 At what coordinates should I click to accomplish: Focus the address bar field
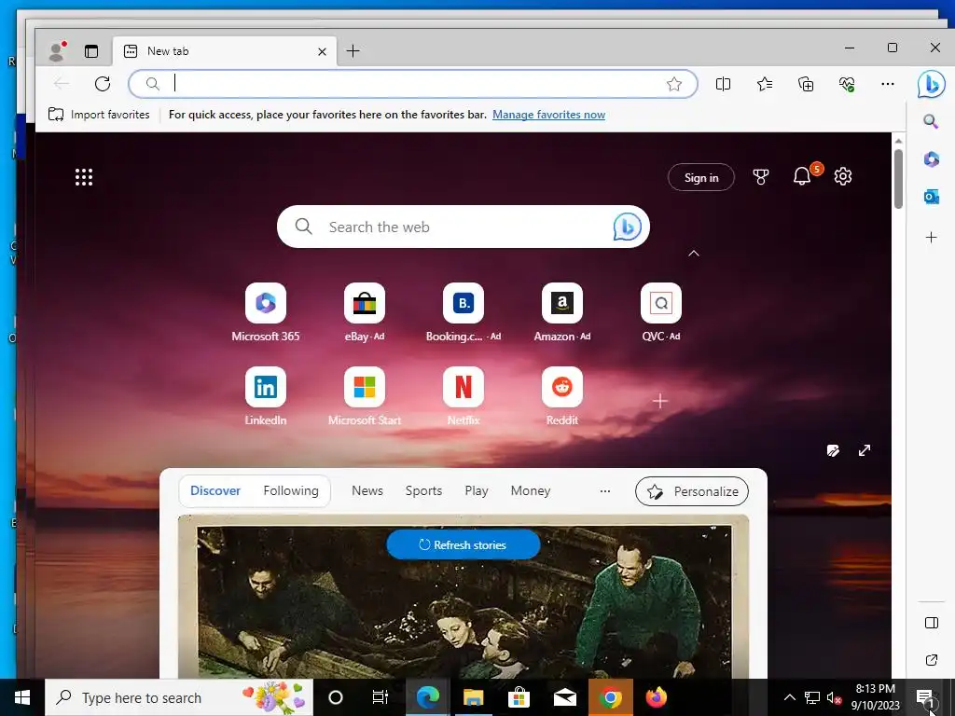(x=413, y=83)
